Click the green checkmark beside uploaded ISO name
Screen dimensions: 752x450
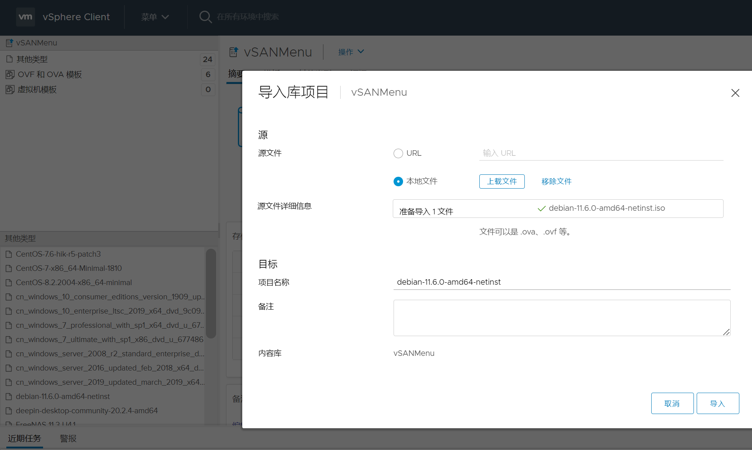tap(541, 208)
